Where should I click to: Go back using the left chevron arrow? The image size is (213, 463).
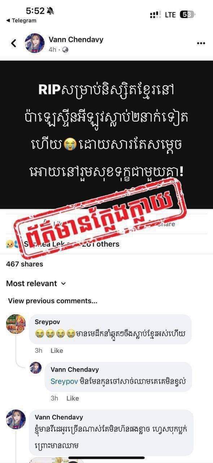(14, 43)
